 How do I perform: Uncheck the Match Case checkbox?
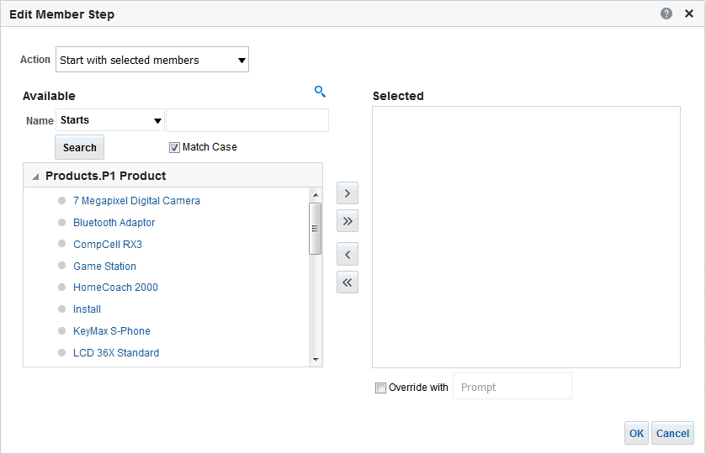[175, 147]
